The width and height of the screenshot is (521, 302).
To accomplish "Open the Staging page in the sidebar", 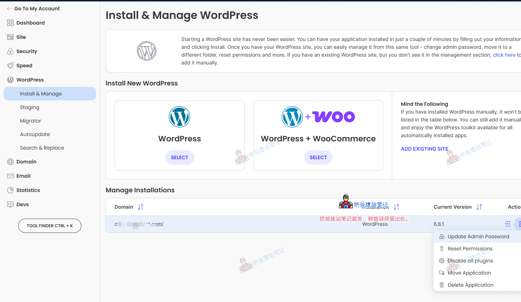I will (x=30, y=107).
